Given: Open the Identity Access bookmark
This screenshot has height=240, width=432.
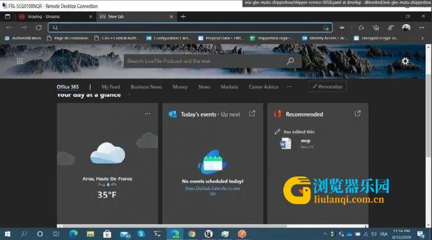Looking at the screenshot, I should click(x=325, y=38).
